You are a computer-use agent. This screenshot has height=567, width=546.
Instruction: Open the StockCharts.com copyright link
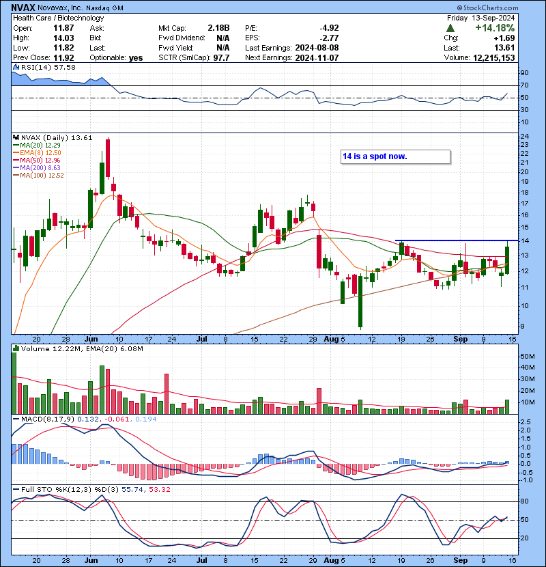[487, 8]
